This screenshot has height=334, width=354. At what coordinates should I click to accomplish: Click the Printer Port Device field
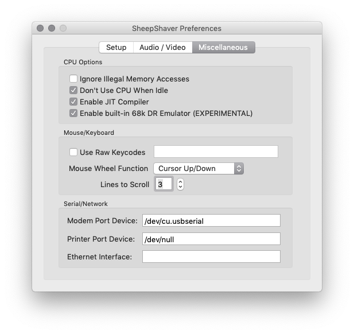(211, 239)
